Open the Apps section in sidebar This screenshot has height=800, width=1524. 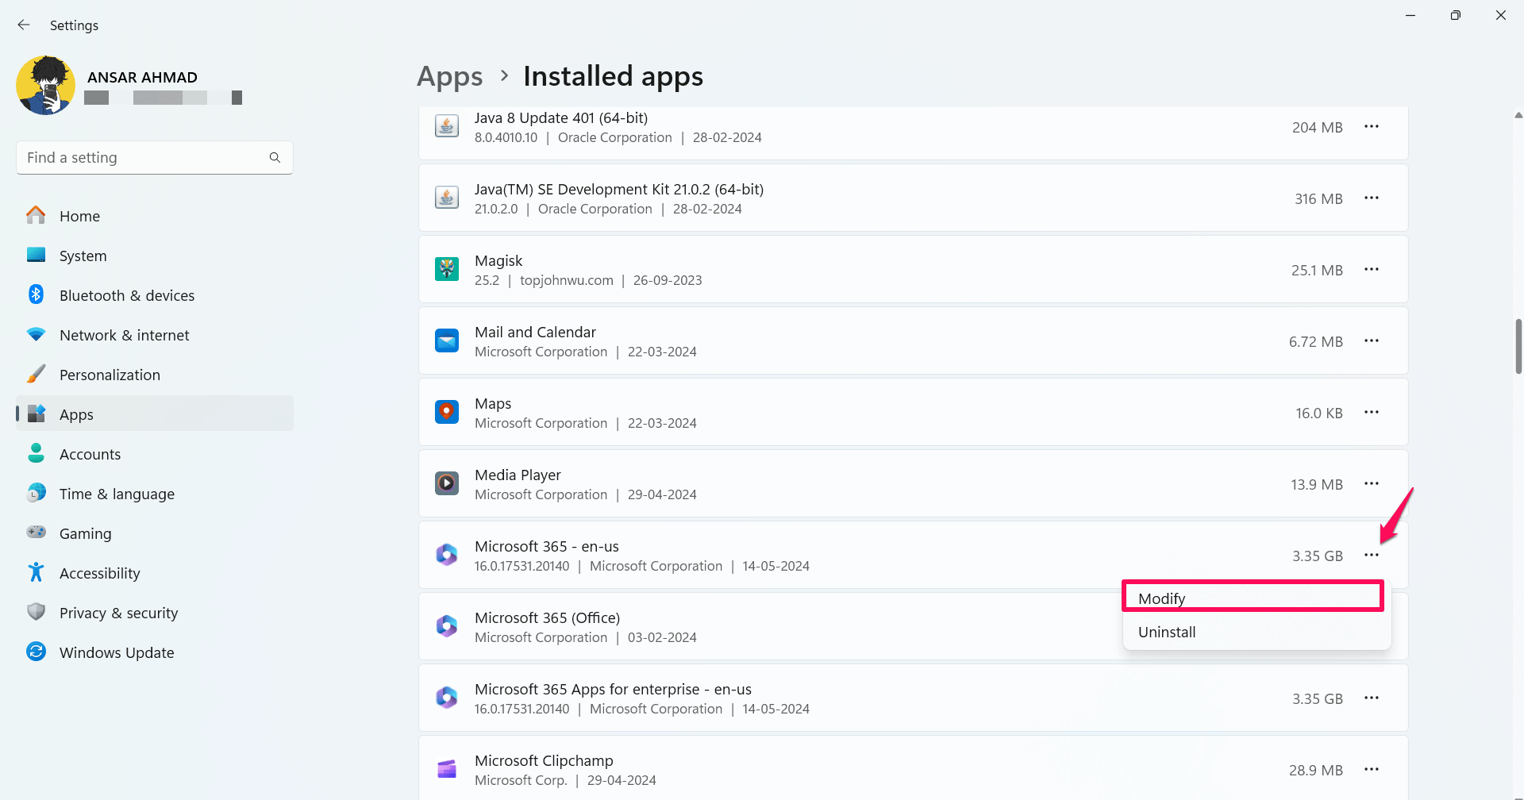click(155, 414)
